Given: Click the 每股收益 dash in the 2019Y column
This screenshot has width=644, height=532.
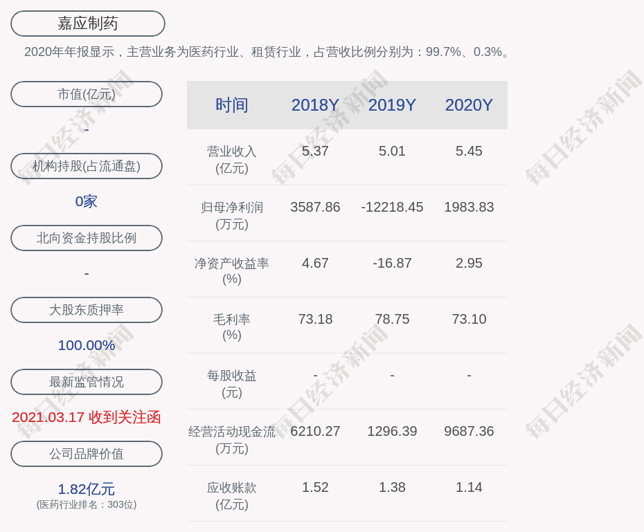Looking at the screenshot, I should coord(392,375).
